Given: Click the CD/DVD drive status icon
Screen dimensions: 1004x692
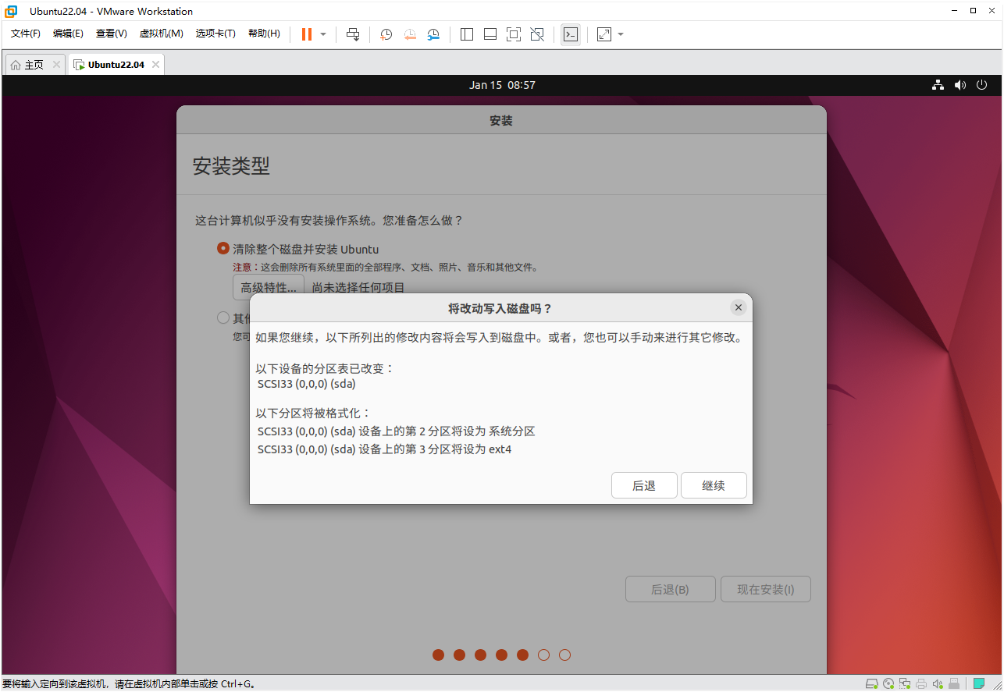Looking at the screenshot, I should [x=888, y=684].
